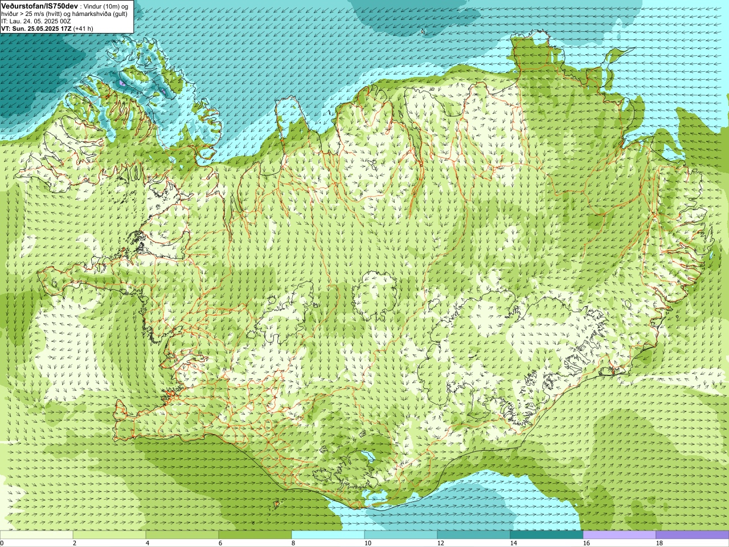Select the cyan 10–12 m/s swatch

tap(401, 534)
